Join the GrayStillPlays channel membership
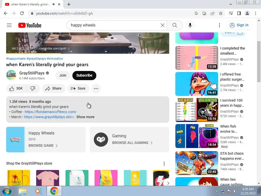The width and height of the screenshot is (261, 196). coord(63,75)
